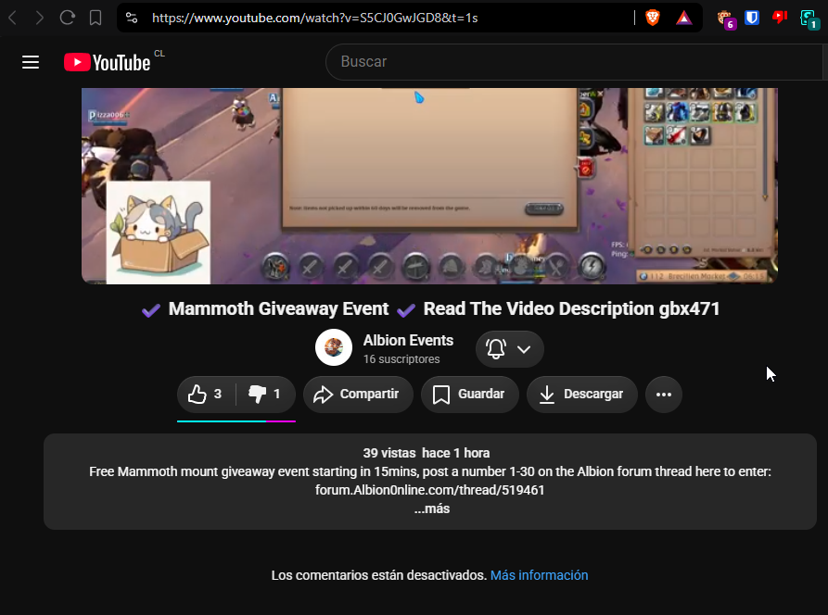Click the 16 suscriptores text

point(401,358)
